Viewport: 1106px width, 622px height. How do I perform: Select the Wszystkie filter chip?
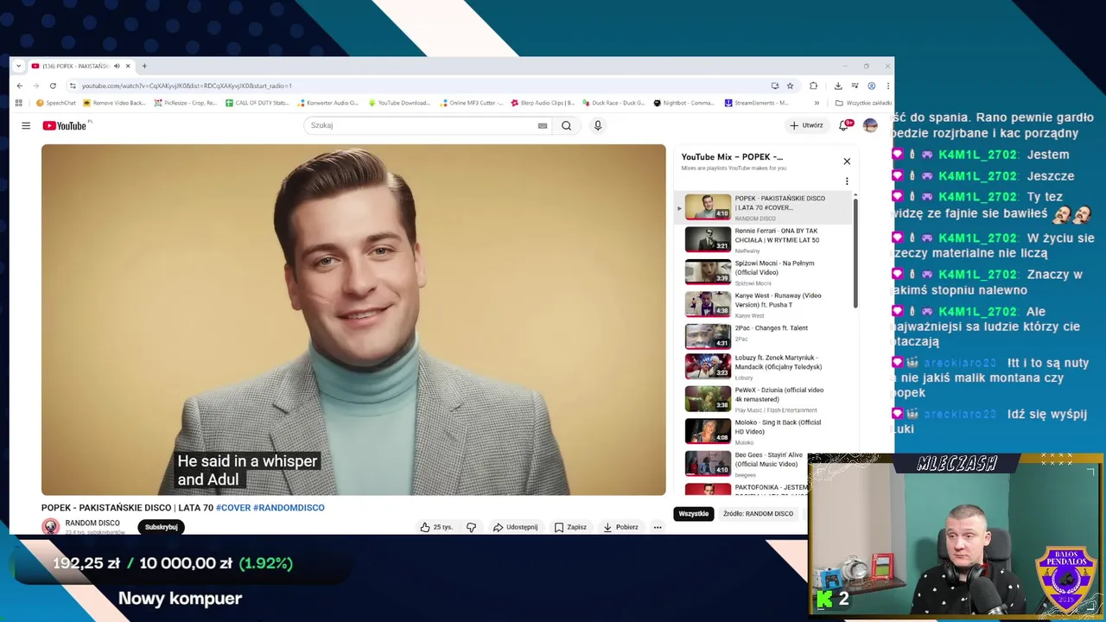click(694, 514)
